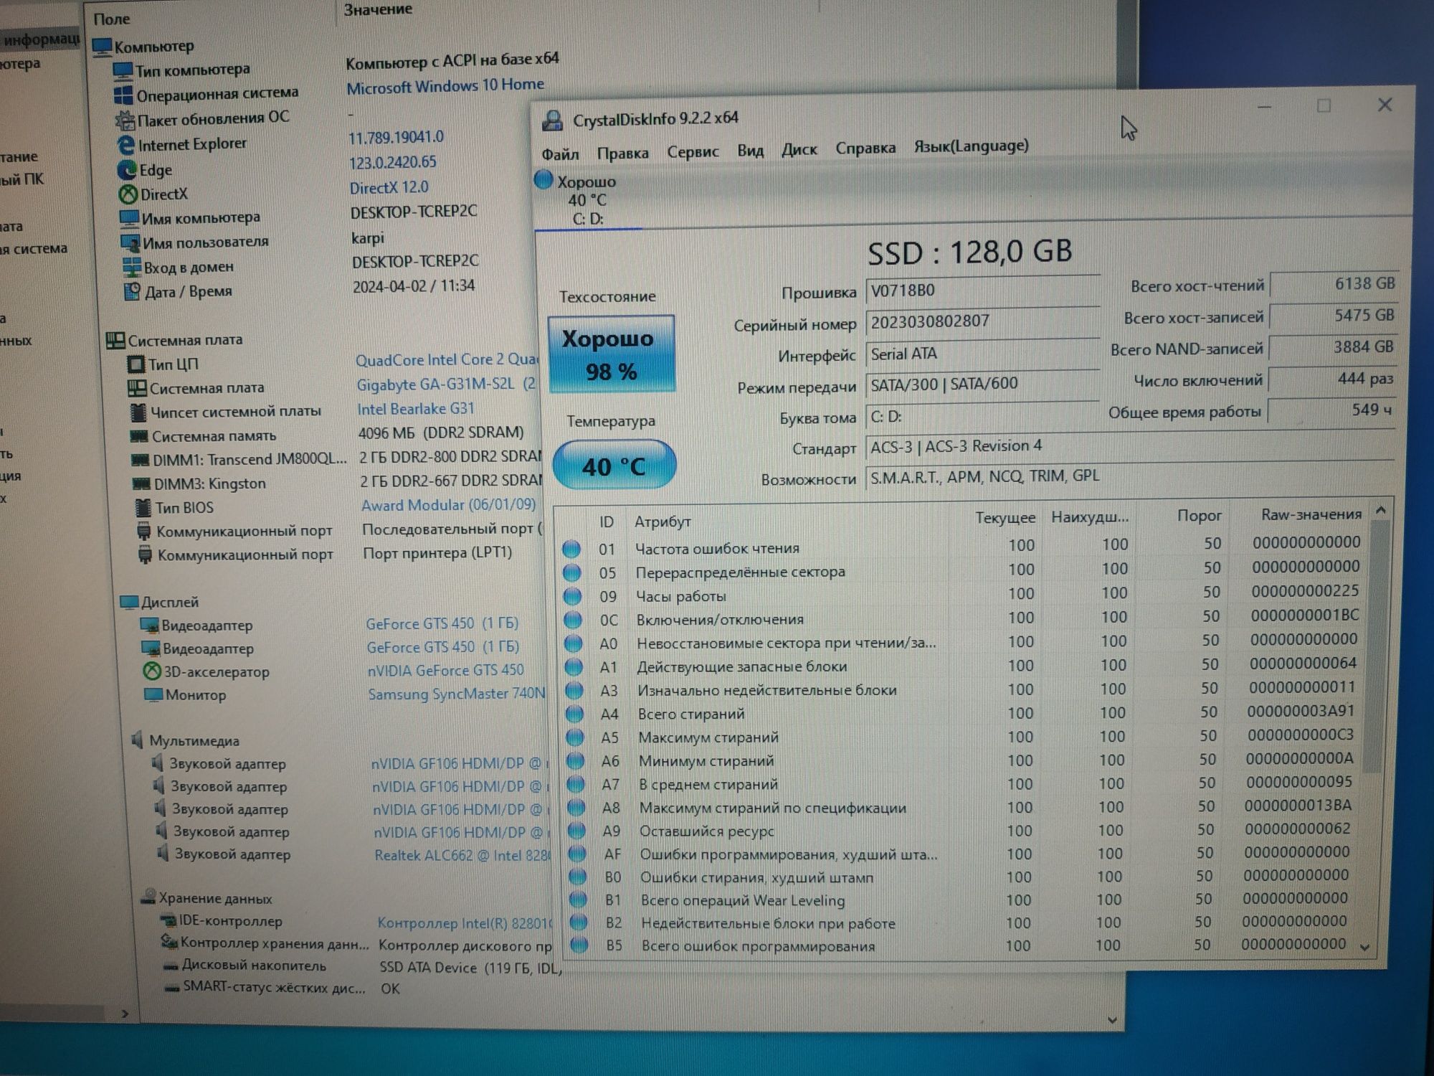
Task: Click the status orb for Действующие запасные блоки
Action: [574, 667]
